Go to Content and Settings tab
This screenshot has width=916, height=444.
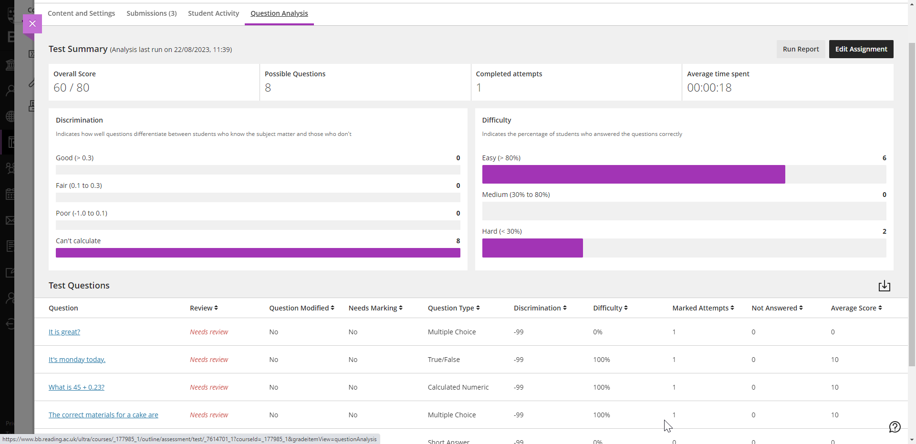coord(81,13)
